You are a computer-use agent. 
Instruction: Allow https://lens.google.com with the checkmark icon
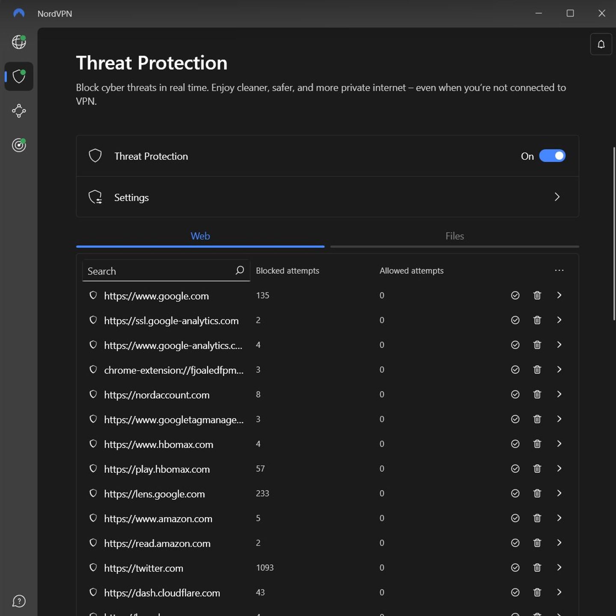click(515, 493)
